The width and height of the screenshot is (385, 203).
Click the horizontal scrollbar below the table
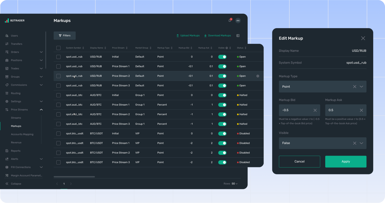[74, 177]
